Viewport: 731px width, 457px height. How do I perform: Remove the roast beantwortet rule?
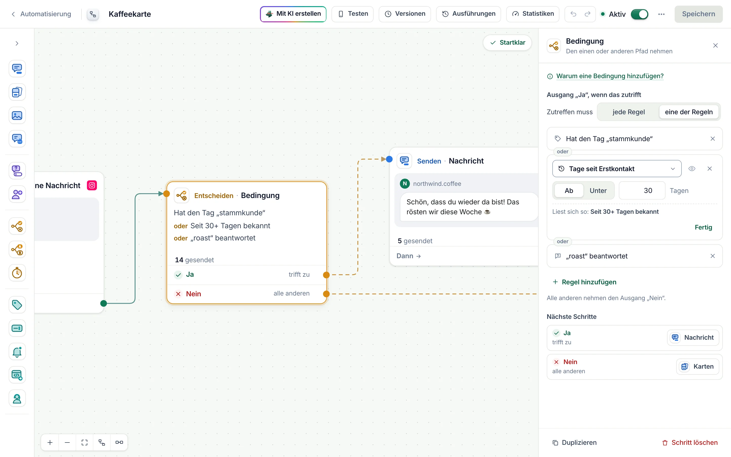[712, 256]
